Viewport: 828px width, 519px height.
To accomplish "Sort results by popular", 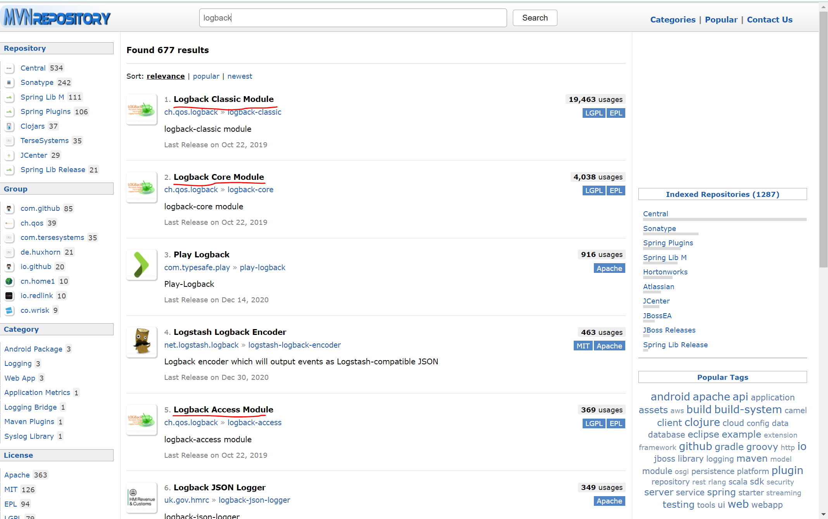I will [206, 76].
